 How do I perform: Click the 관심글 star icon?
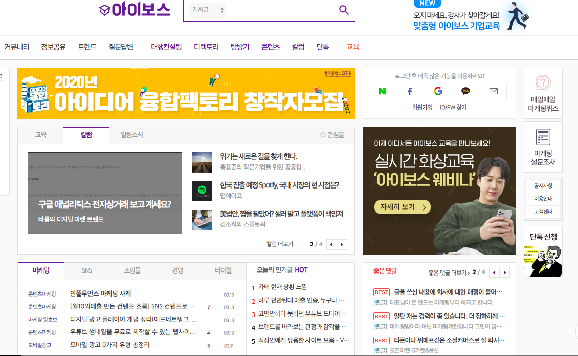point(323,135)
